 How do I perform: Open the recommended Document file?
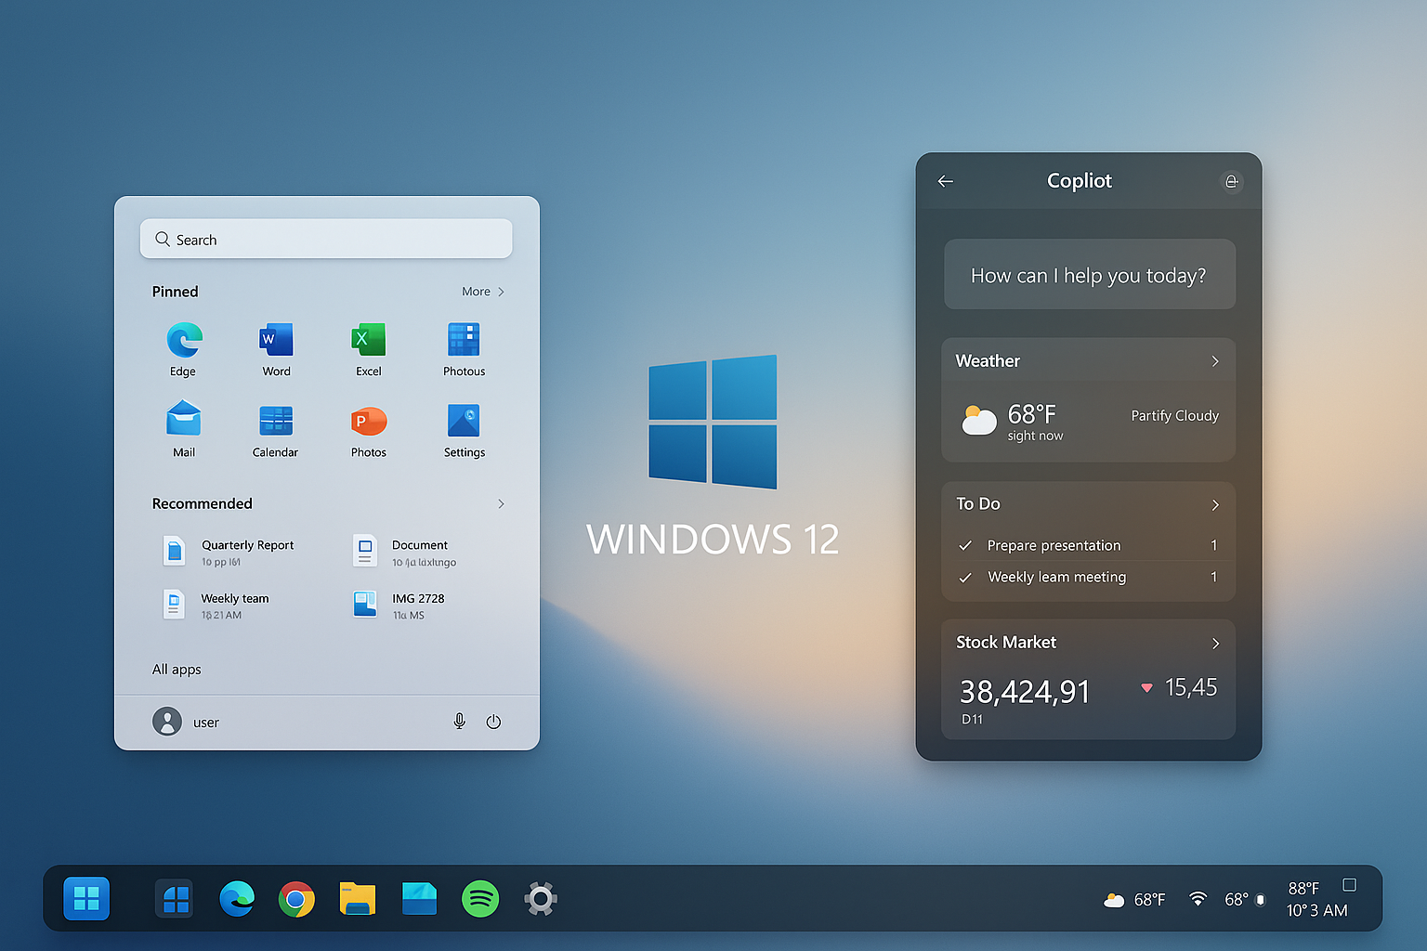(x=406, y=552)
